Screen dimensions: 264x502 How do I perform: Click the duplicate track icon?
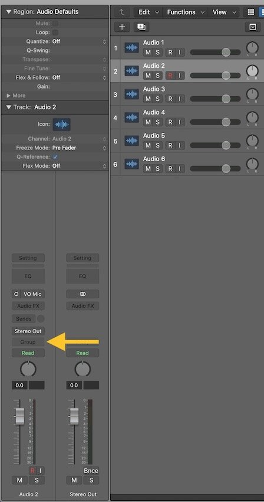click(x=141, y=27)
